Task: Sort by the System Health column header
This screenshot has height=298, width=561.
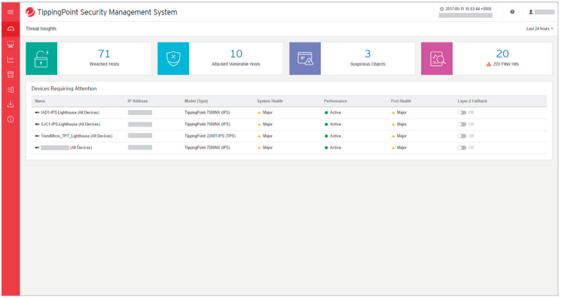Action: [x=270, y=101]
